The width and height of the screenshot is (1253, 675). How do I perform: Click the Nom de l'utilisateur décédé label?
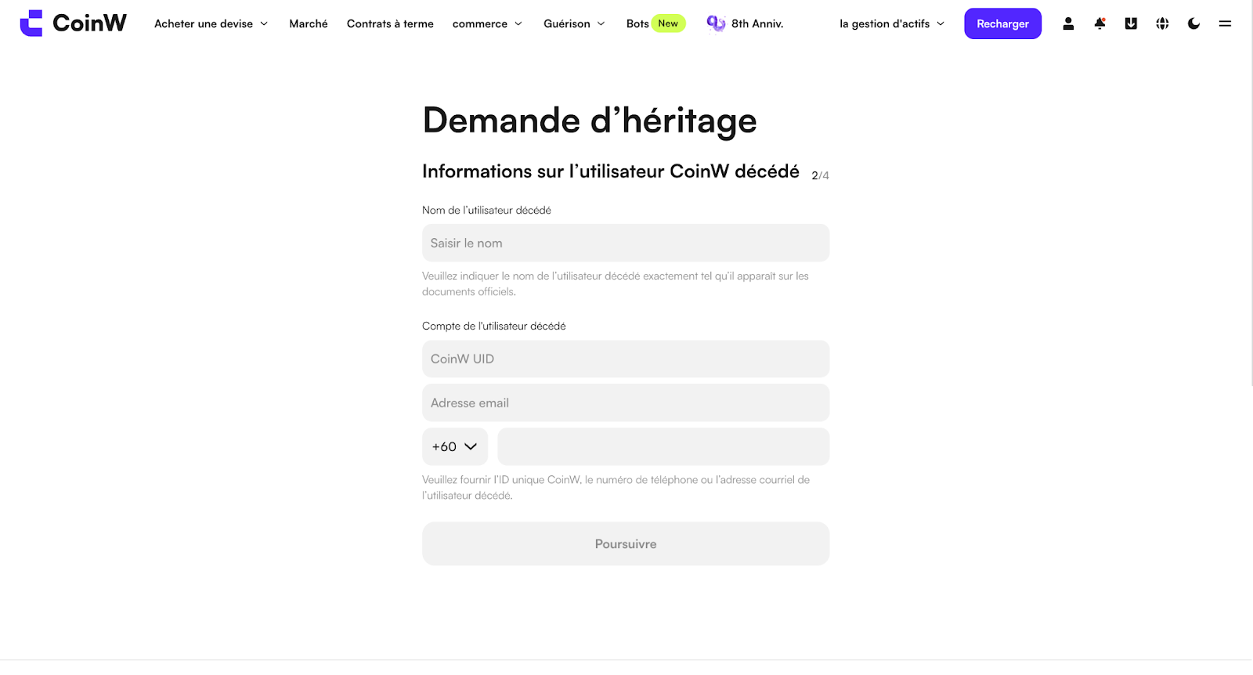coord(486,210)
